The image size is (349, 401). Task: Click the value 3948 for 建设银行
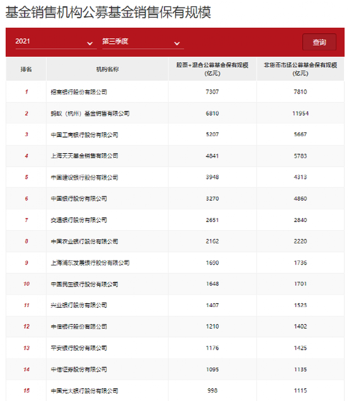[x=212, y=177]
